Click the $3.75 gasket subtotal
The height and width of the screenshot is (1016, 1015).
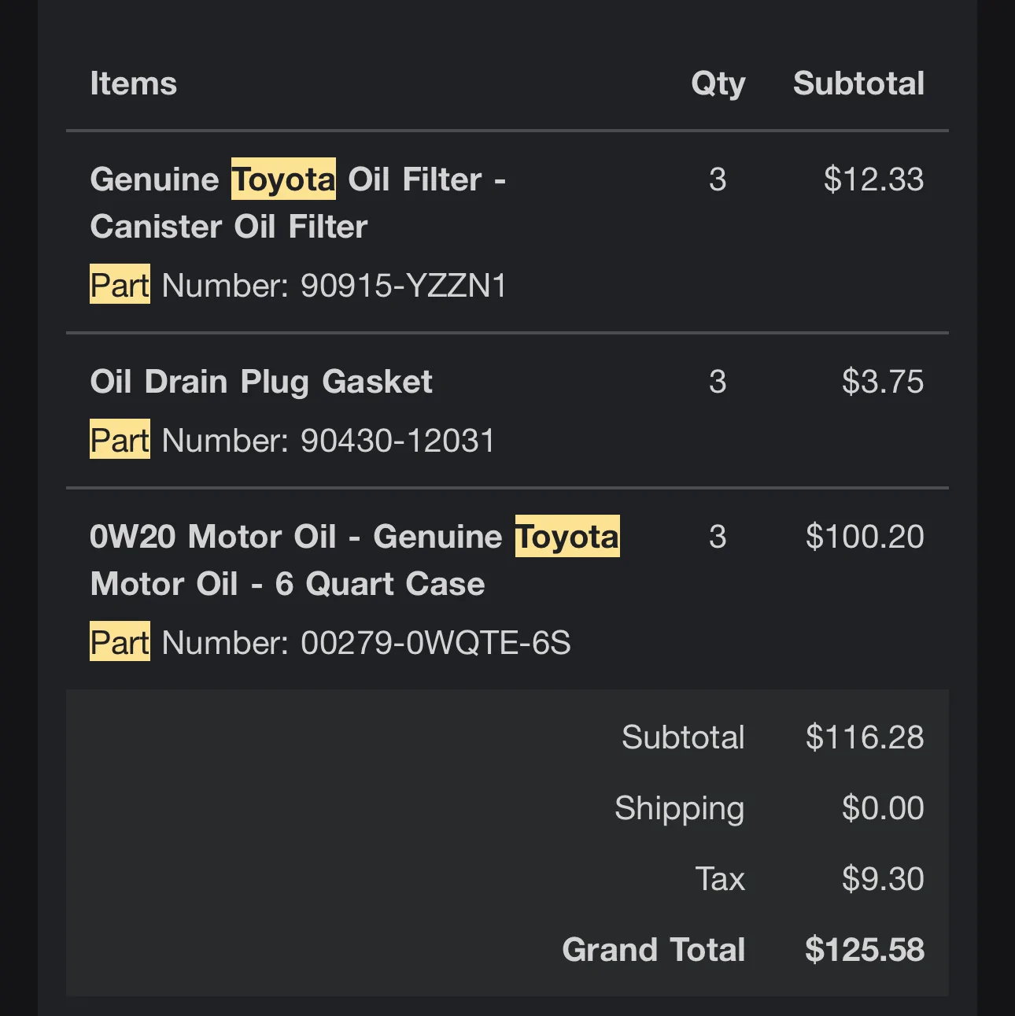(882, 382)
